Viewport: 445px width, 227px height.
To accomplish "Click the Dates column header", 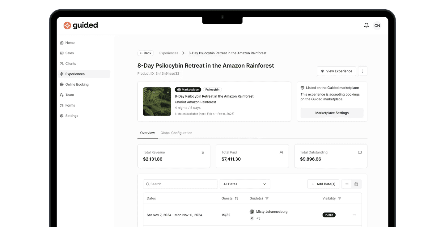I will click(x=151, y=198).
